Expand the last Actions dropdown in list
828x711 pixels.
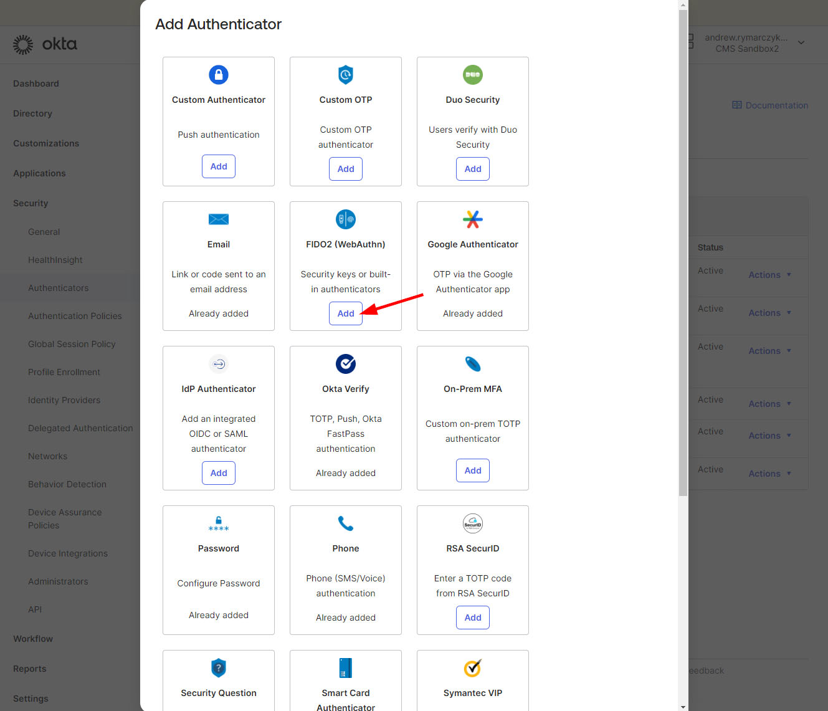769,474
